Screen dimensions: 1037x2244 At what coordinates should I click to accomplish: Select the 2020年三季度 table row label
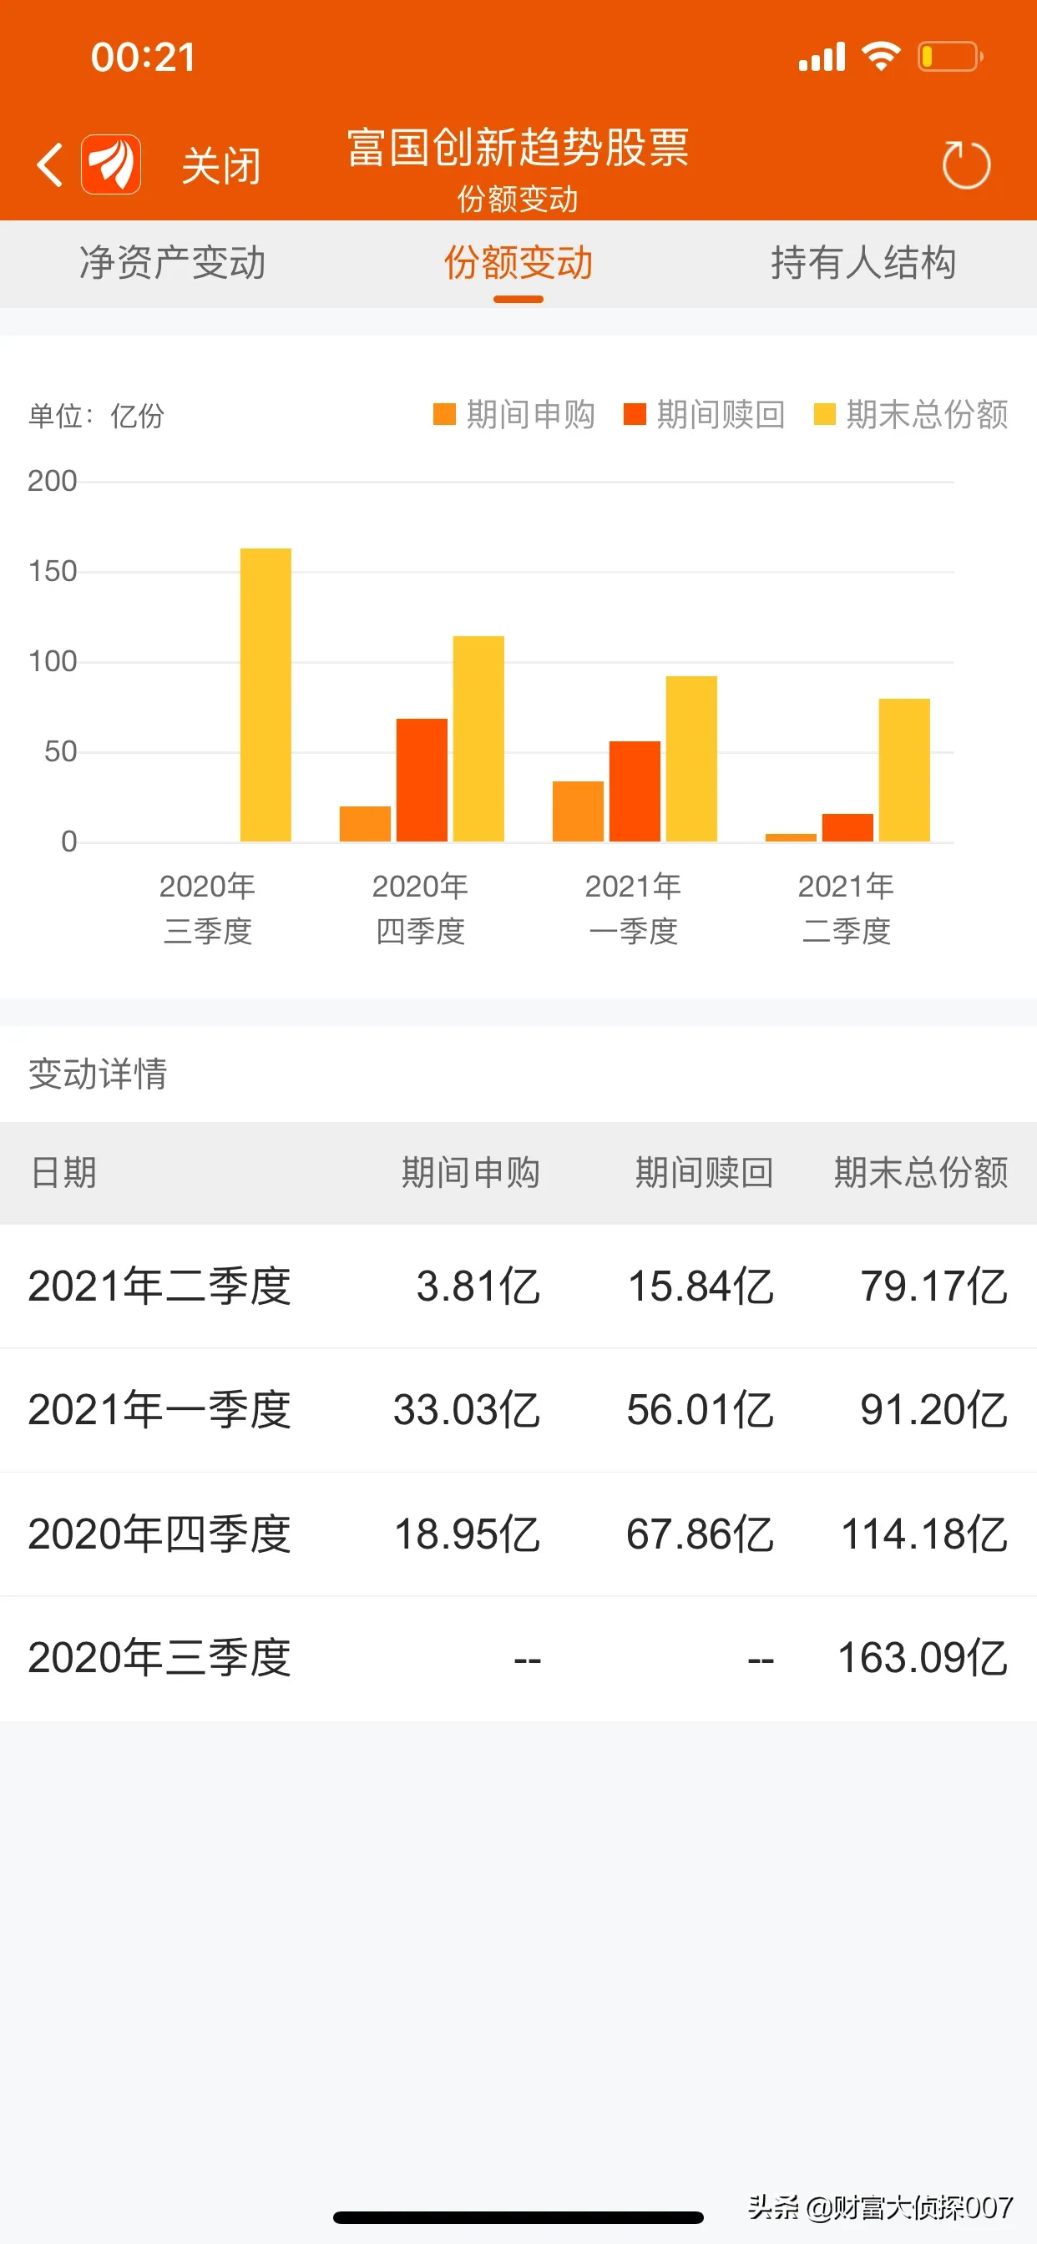click(x=159, y=1658)
